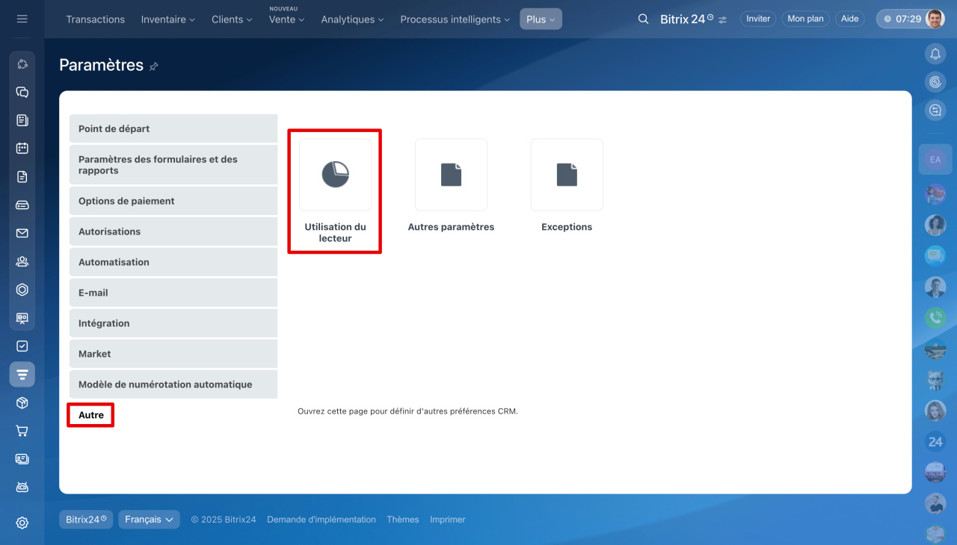The width and height of the screenshot is (957, 545).
Task: Expand the Plus menu
Action: (541, 19)
